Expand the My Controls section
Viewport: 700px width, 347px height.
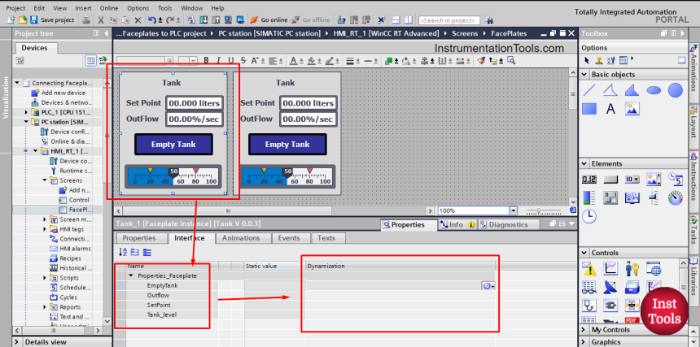click(x=584, y=330)
